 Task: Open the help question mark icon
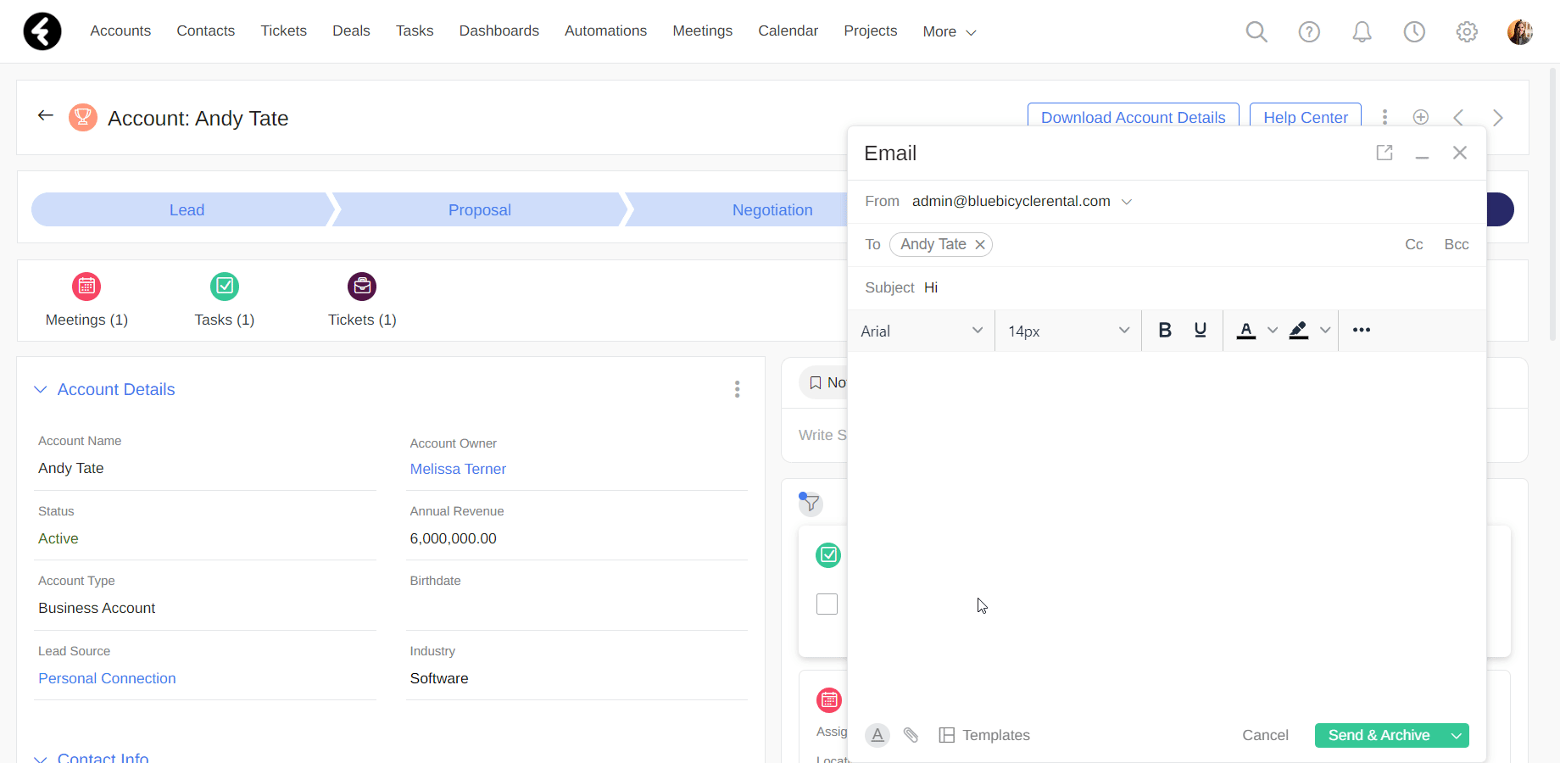1309,31
